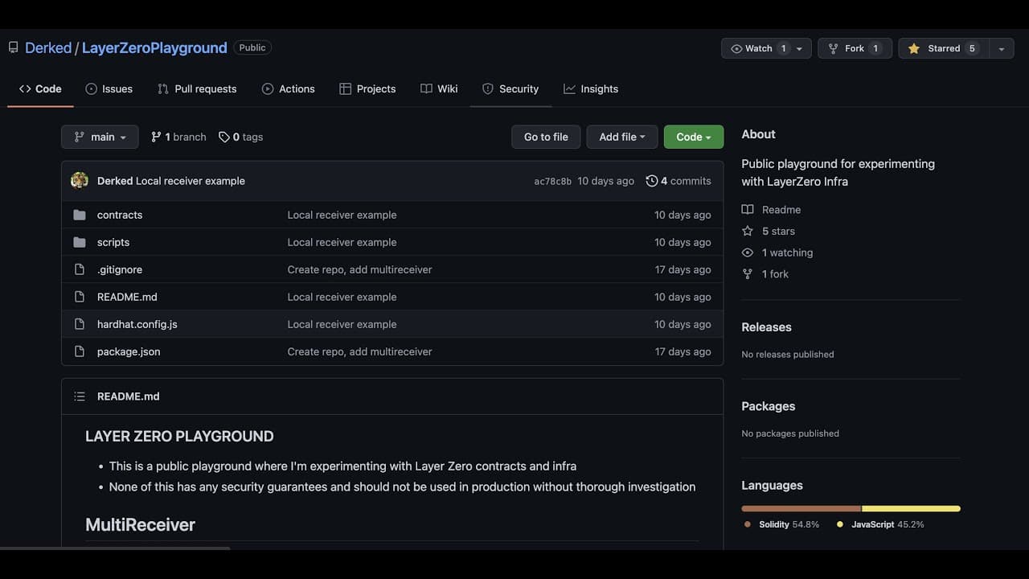
Task: Open the contracts row commit message
Action: pyautogui.click(x=342, y=215)
